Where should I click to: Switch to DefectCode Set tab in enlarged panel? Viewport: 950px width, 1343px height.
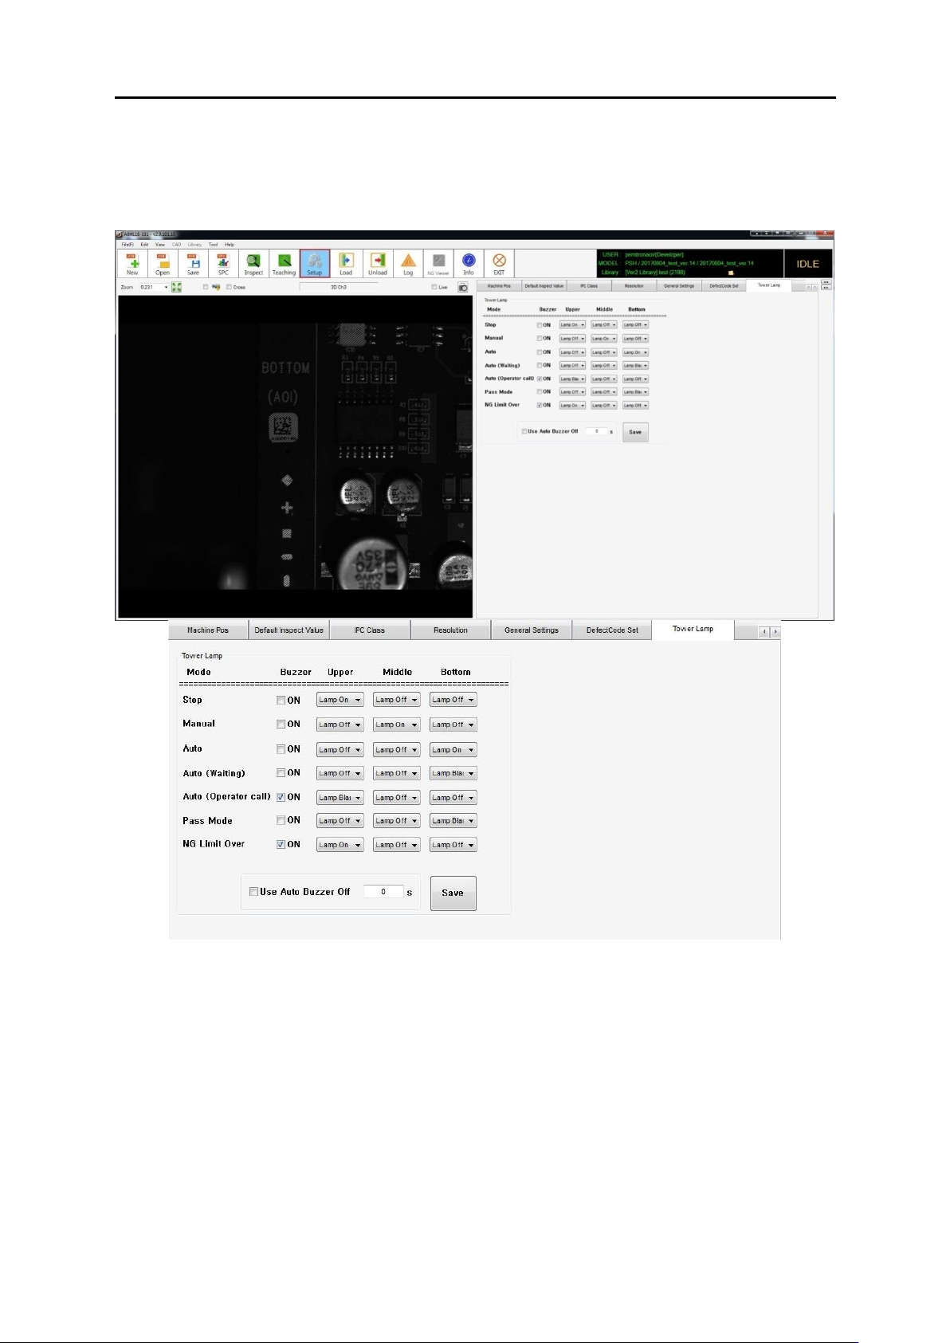(612, 630)
